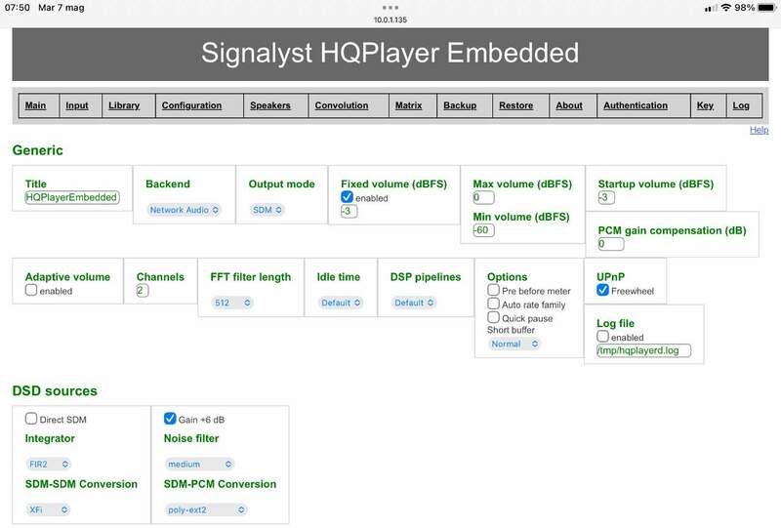Tap the battery status icon
The image size is (781, 528).
click(x=766, y=8)
